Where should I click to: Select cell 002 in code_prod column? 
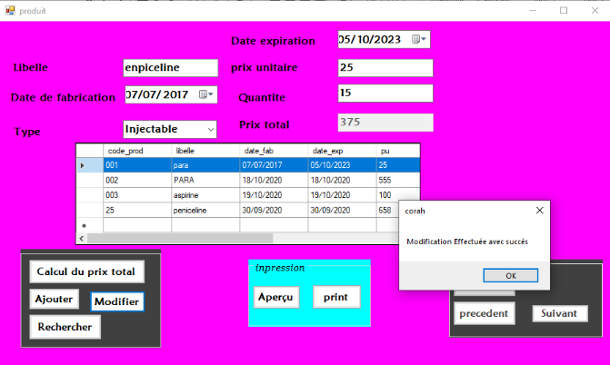click(x=137, y=181)
